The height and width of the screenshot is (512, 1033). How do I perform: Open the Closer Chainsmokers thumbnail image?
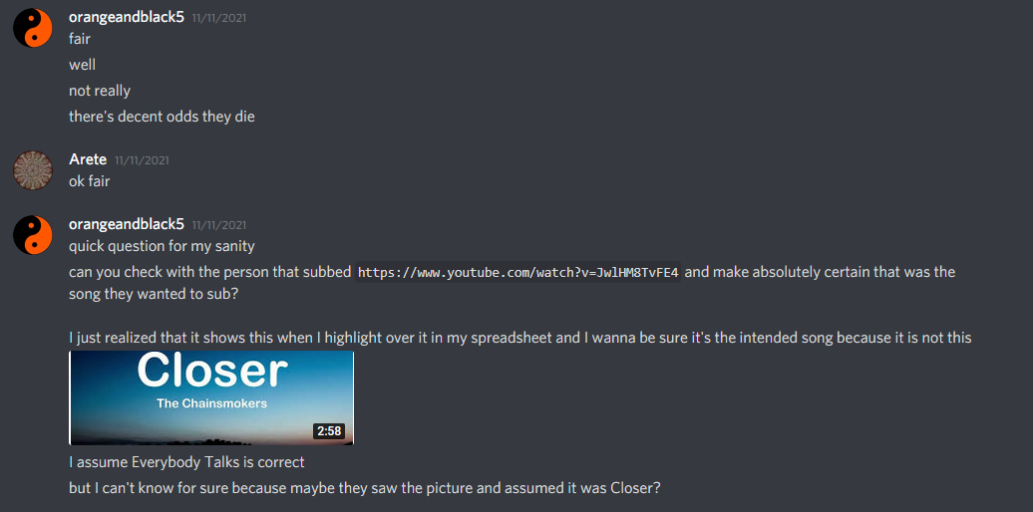[x=211, y=397]
